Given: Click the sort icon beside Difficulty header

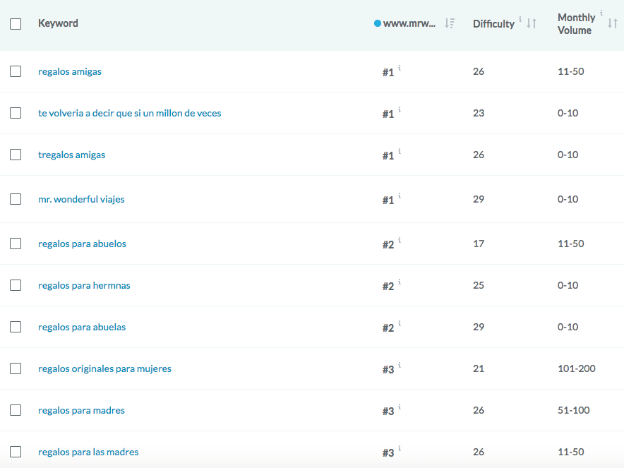Looking at the screenshot, I should pos(532,24).
